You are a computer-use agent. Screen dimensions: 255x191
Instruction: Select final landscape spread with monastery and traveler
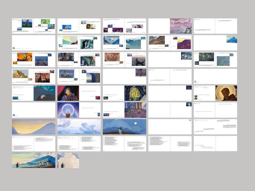coord(33,160)
